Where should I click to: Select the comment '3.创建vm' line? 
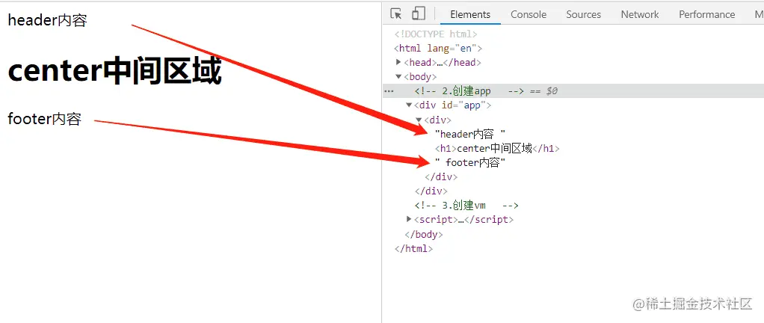pos(466,206)
